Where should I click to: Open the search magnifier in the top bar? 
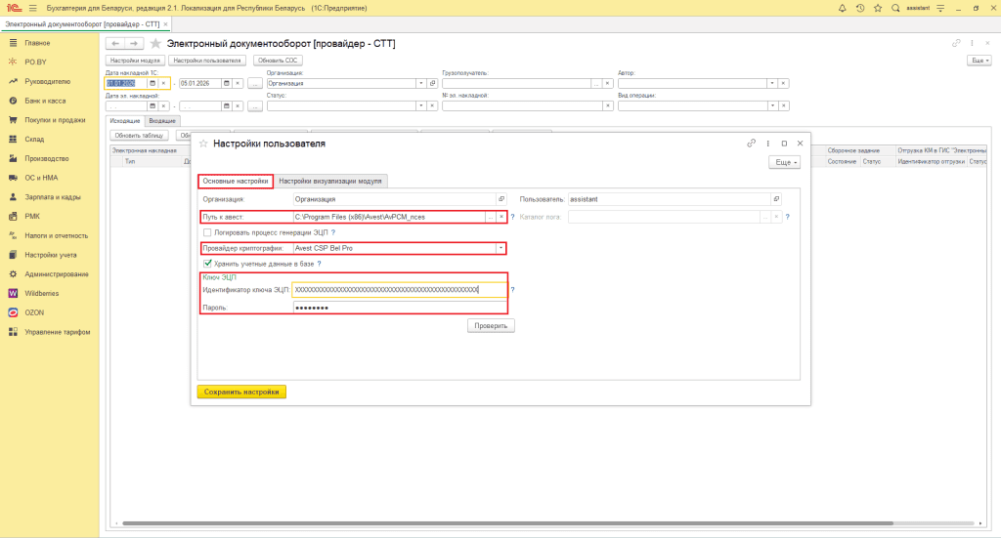pos(893,8)
